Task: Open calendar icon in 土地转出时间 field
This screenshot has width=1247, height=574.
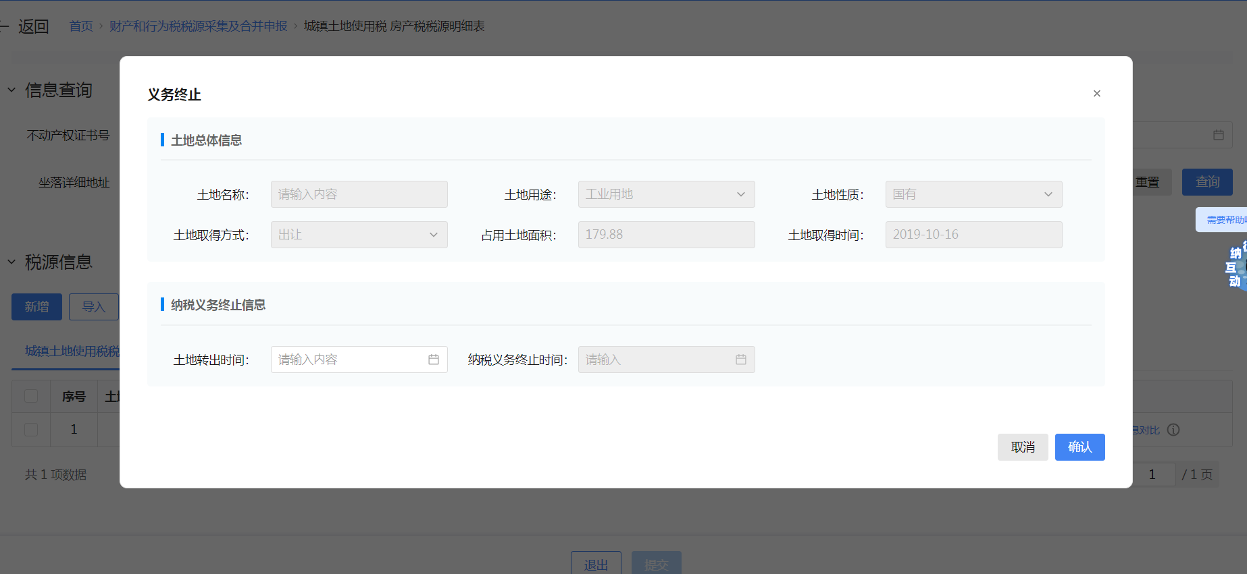Action: (x=433, y=360)
